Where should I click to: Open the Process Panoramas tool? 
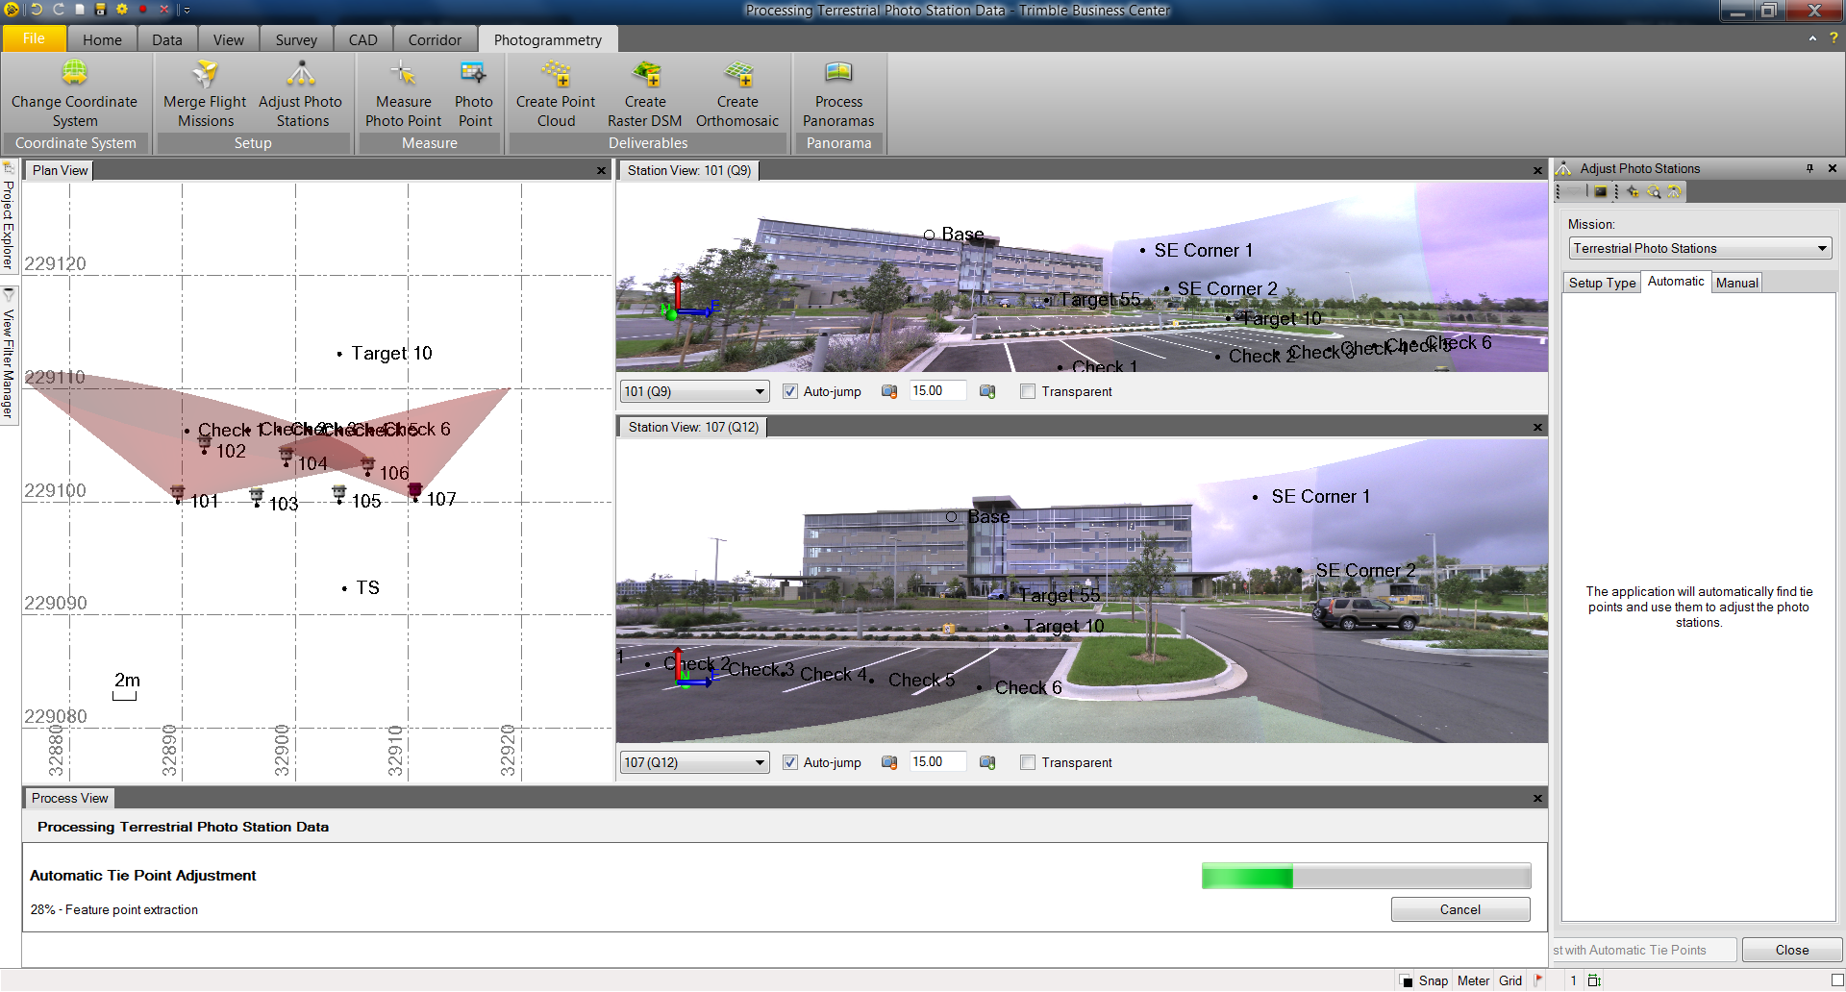(838, 75)
